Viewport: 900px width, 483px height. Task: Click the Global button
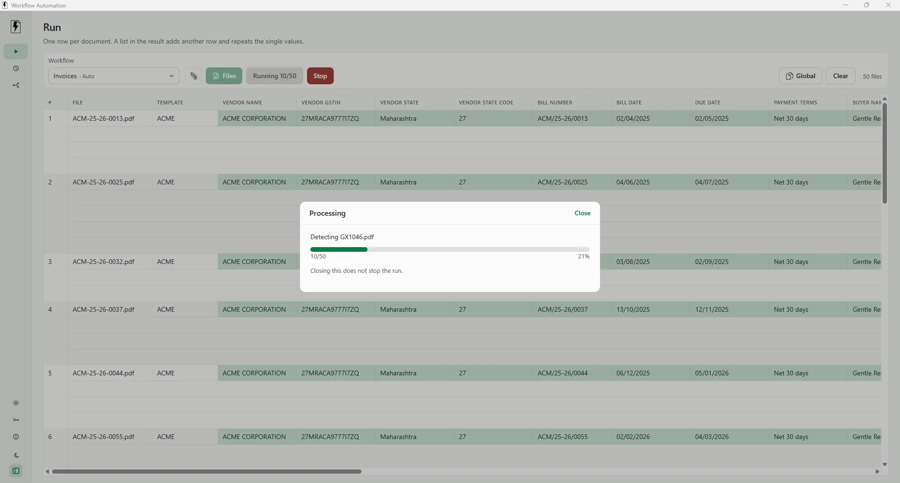[801, 76]
